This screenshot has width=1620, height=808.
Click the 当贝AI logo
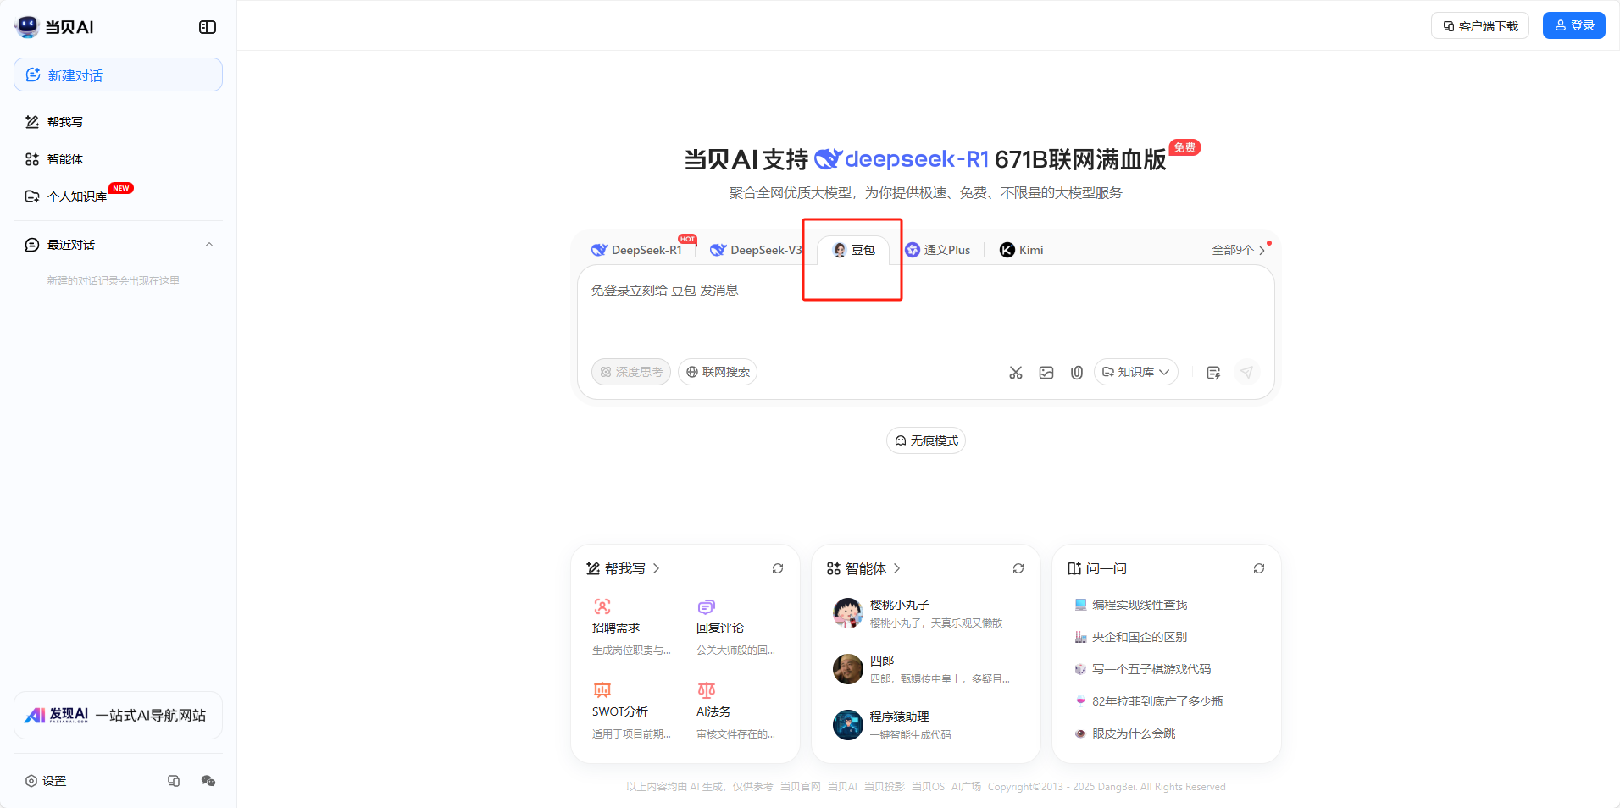[x=54, y=27]
